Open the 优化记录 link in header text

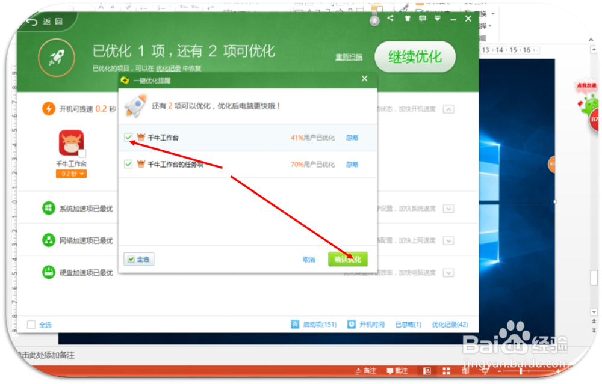(x=168, y=69)
